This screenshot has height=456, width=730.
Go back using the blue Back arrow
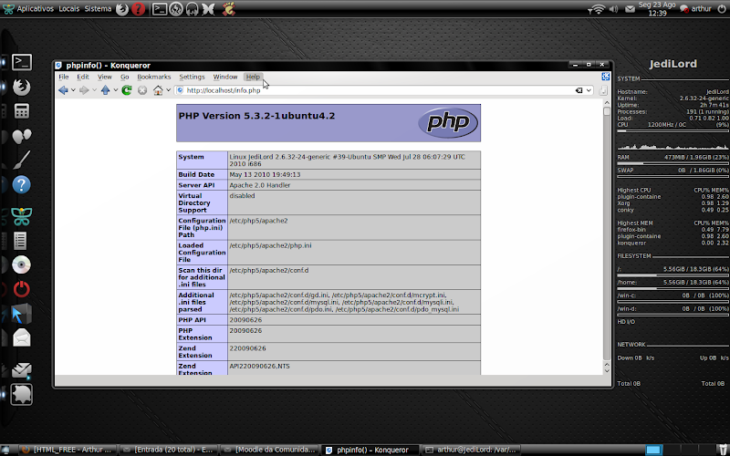pos(63,90)
